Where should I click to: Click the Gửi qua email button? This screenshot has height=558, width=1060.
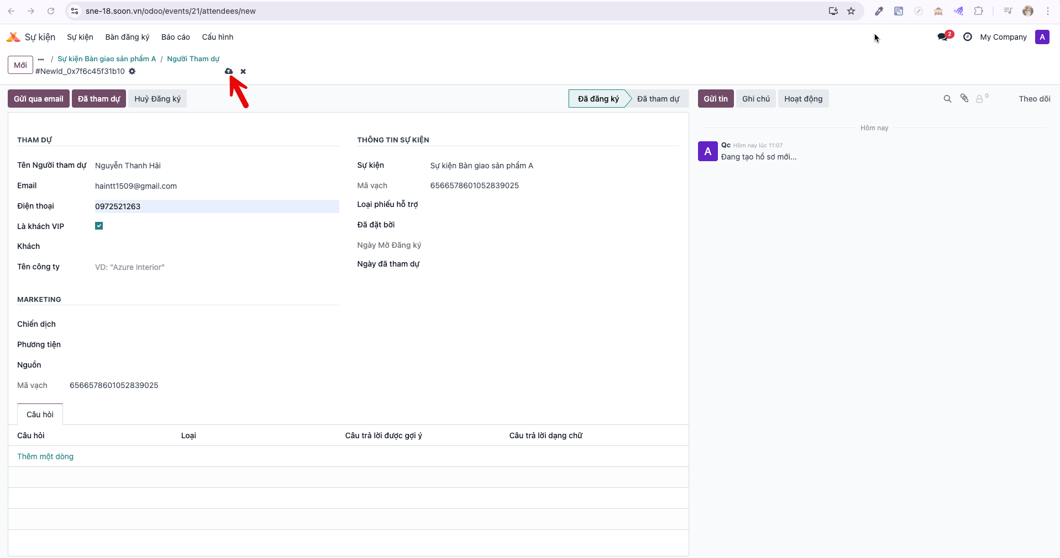[x=39, y=99]
